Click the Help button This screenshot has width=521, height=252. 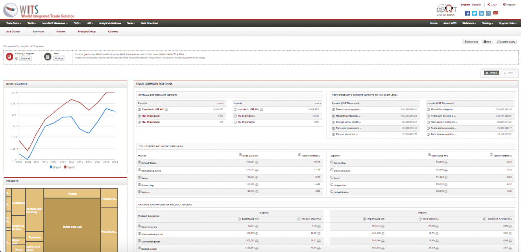(488, 42)
